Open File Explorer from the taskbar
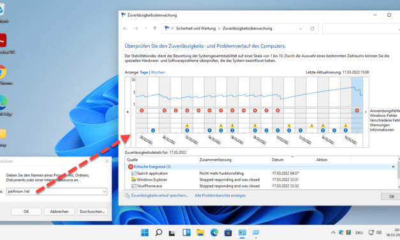This screenshot has height=240, width=400. [200, 232]
